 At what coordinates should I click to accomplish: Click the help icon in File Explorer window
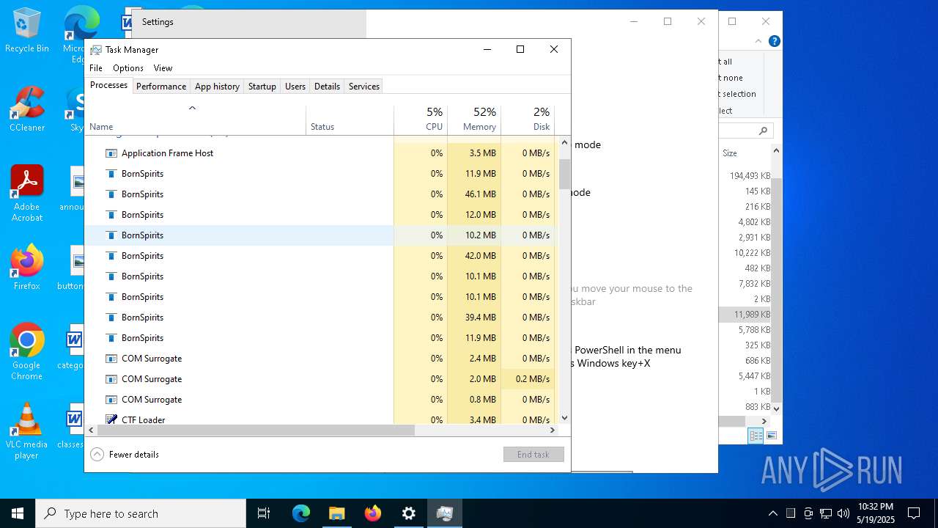click(x=774, y=42)
